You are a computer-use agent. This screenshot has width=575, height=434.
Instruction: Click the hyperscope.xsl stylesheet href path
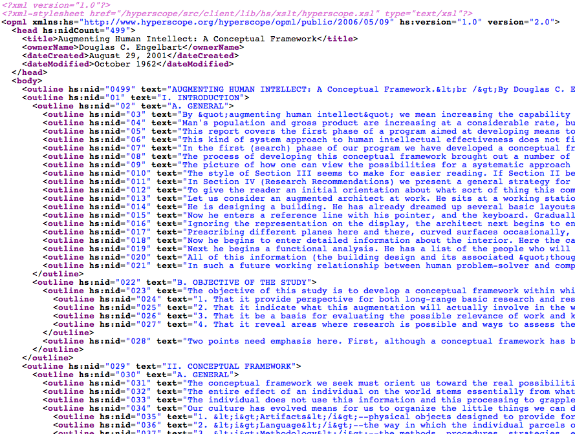[x=197, y=14]
